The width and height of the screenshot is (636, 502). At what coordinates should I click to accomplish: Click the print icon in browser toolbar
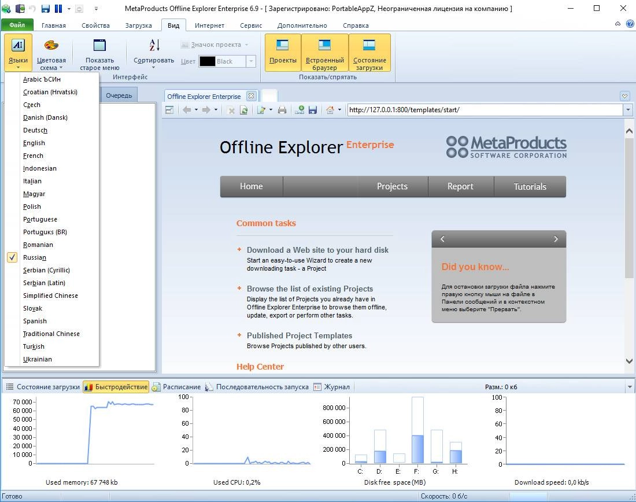282,110
